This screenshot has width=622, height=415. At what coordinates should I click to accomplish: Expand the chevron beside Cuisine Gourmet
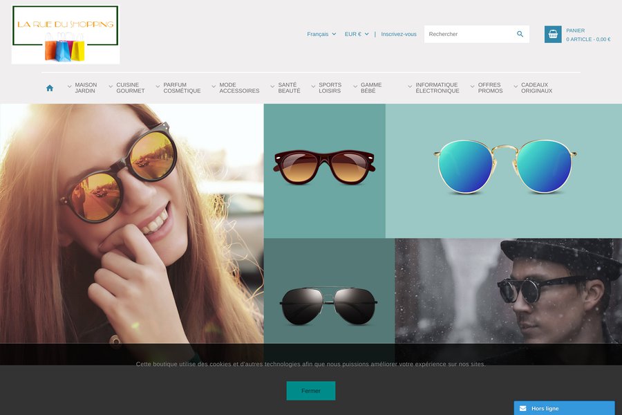click(x=111, y=86)
